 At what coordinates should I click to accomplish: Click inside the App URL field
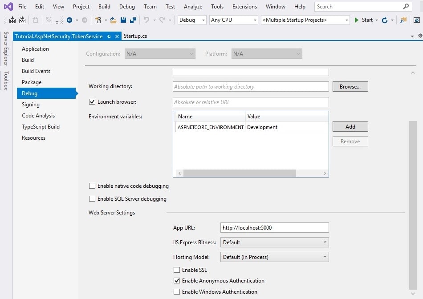click(274, 227)
